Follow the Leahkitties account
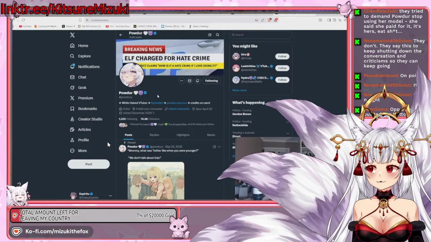The width and height of the screenshot is (431, 242). pos(282,68)
